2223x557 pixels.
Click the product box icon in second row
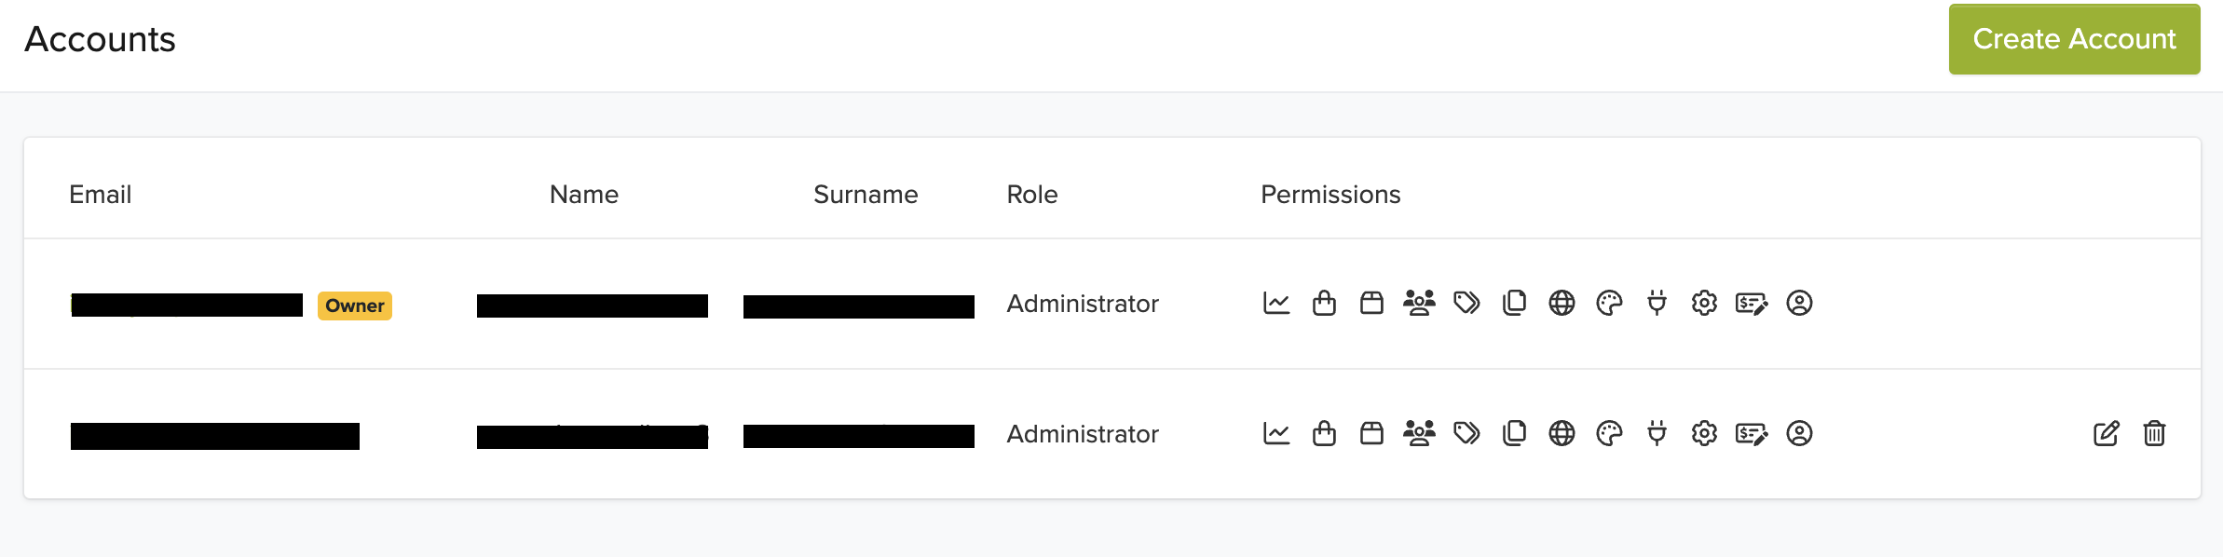click(1371, 434)
